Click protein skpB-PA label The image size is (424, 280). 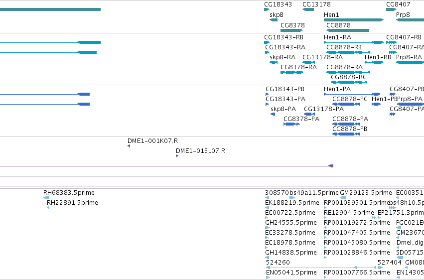283,109
